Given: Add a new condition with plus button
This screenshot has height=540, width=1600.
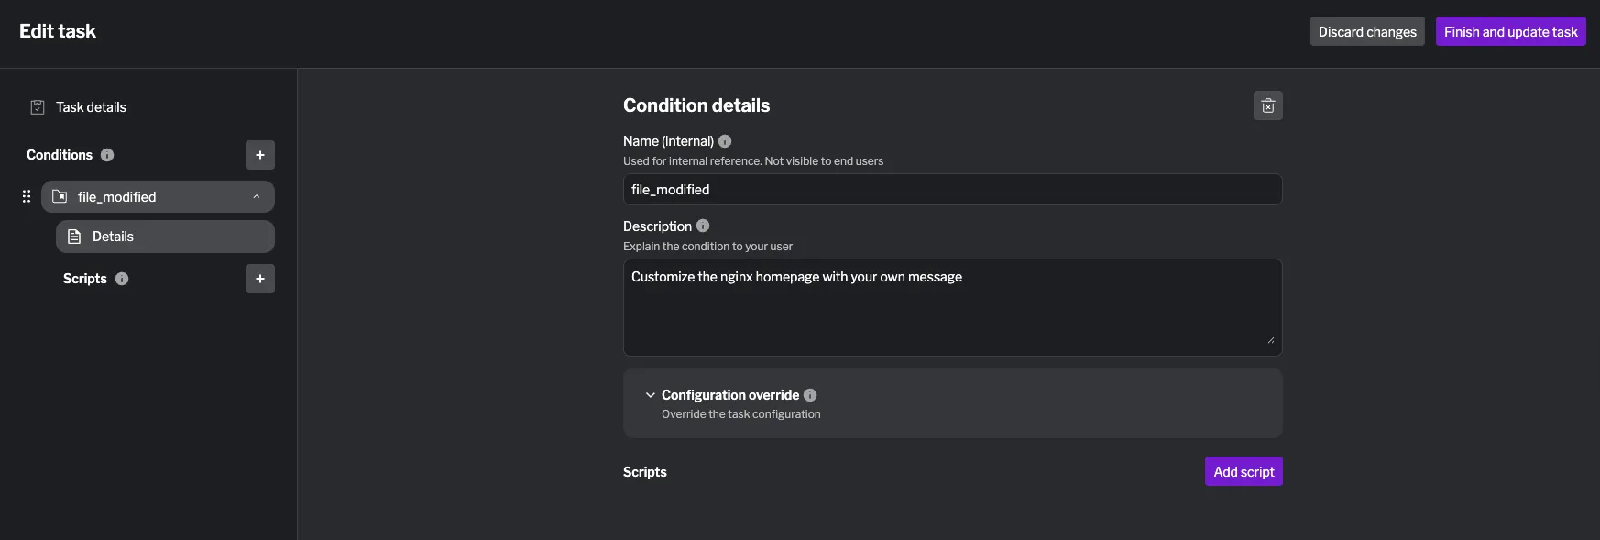Looking at the screenshot, I should tap(259, 155).
